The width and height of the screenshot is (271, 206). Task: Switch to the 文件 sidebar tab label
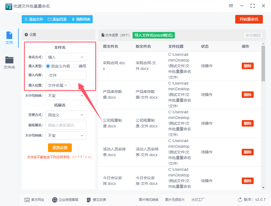[9, 43]
